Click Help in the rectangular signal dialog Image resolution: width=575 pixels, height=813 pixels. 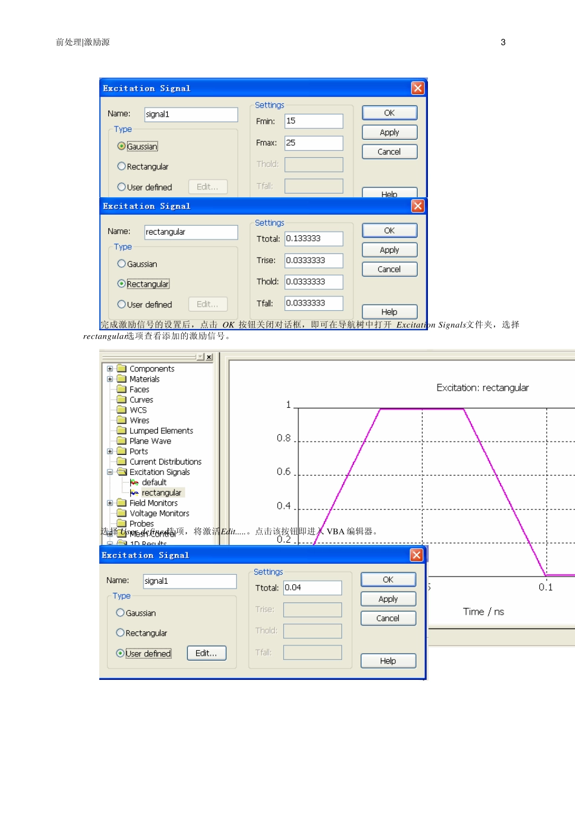tap(389, 312)
